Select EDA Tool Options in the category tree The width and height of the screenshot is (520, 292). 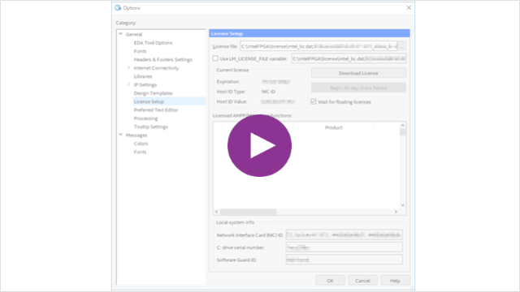pyautogui.click(x=153, y=43)
